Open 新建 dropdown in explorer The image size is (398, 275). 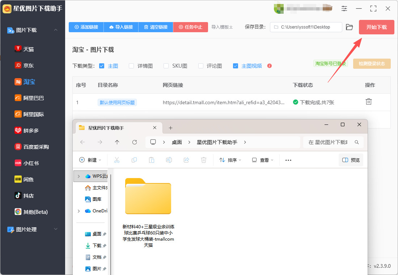90,160
